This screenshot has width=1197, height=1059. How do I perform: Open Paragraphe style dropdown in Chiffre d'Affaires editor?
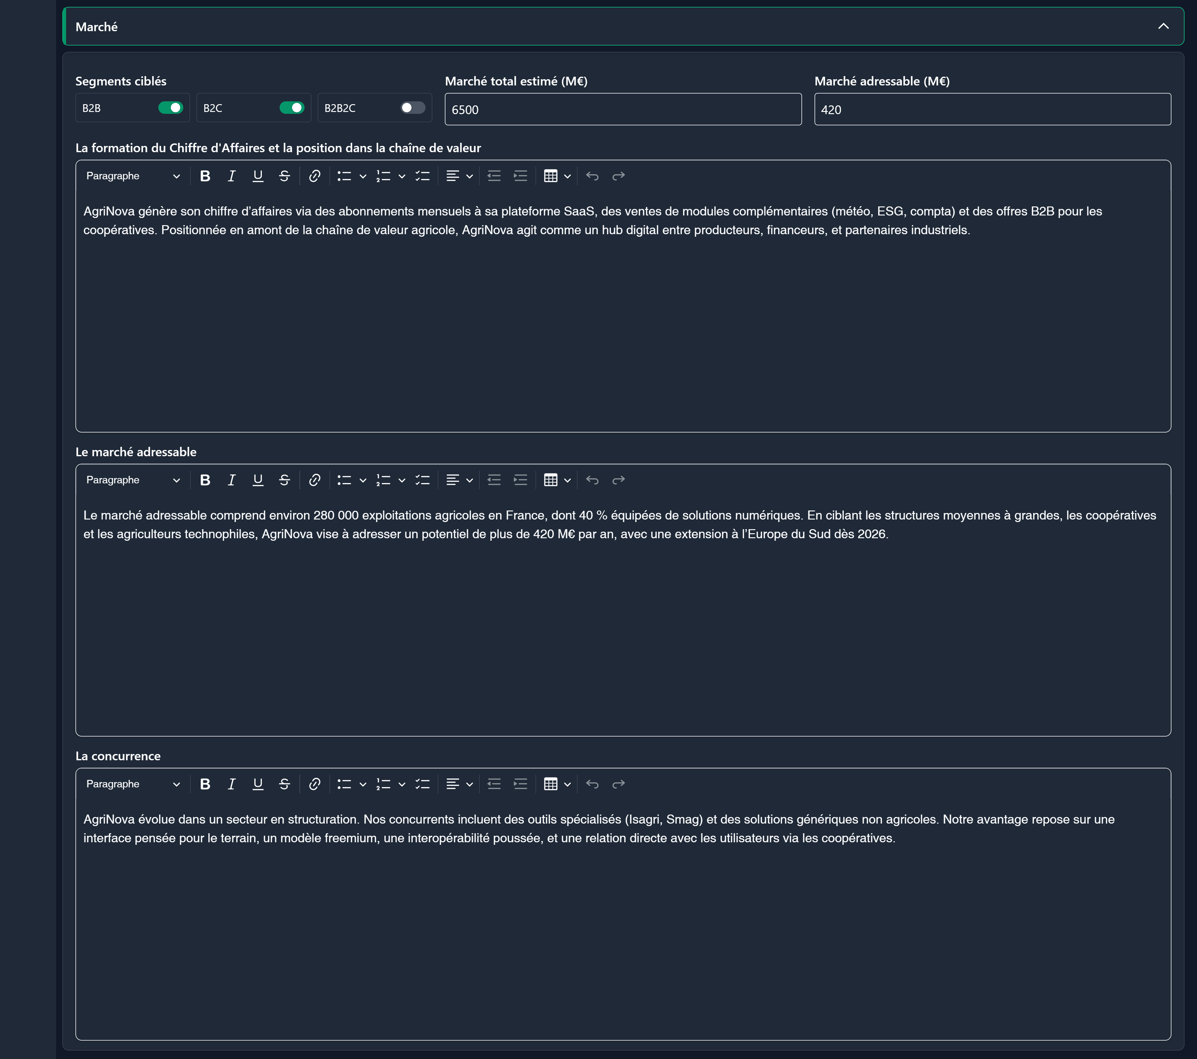pos(133,176)
